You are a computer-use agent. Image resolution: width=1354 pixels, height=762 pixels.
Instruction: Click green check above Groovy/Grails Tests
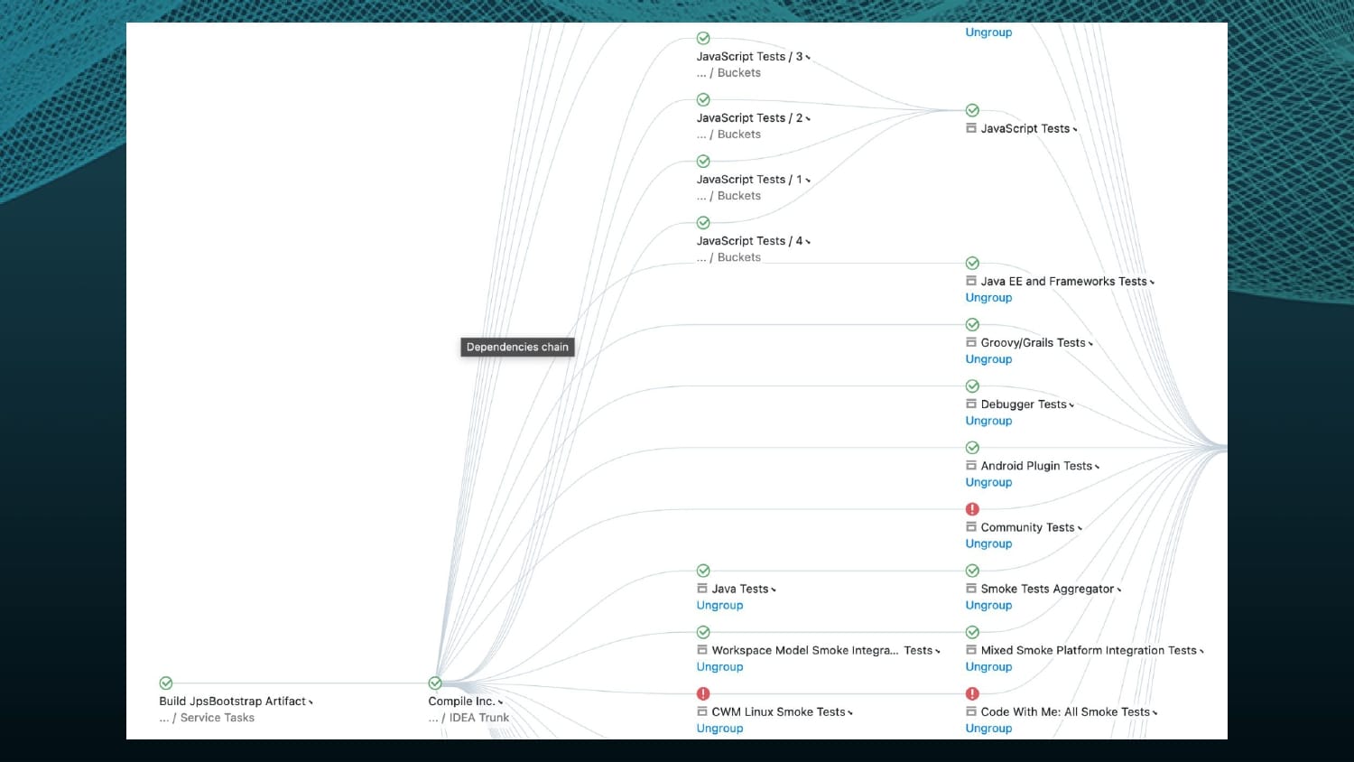[x=972, y=325]
